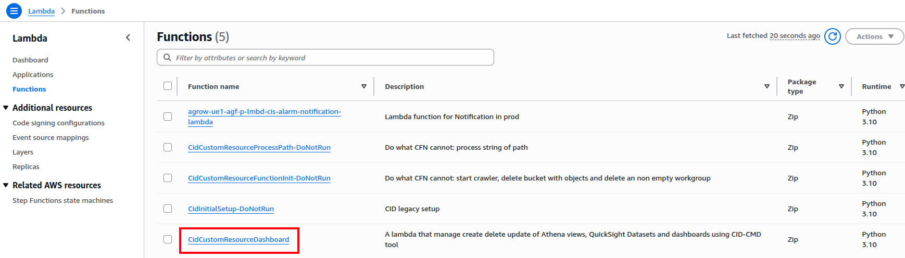Check CidCustomResourceFunctionInit-DoNotRun row checkbox
905x258 pixels.
coord(168,178)
